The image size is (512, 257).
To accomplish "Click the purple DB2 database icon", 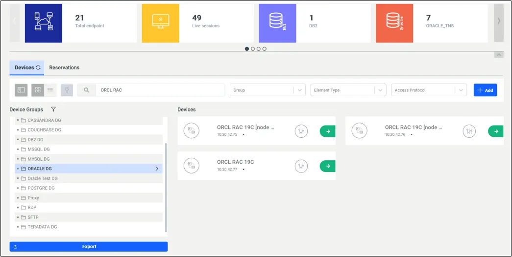I will tap(277, 23).
